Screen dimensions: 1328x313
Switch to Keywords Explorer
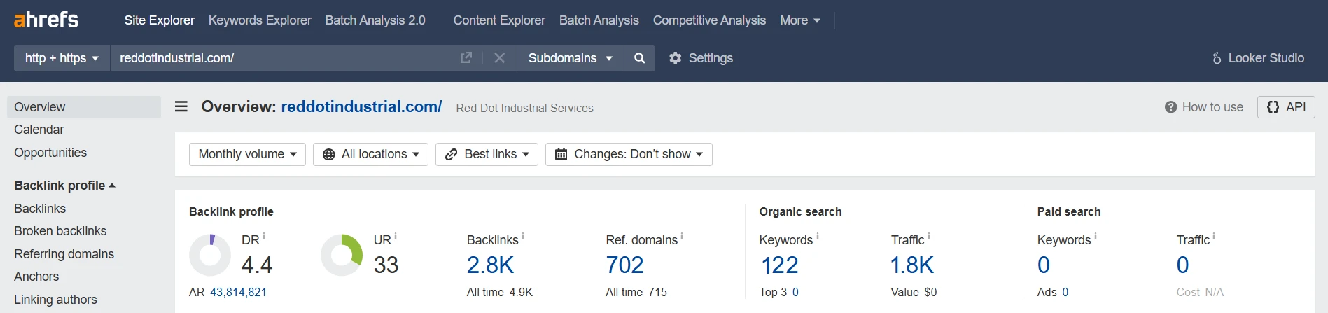(x=260, y=20)
